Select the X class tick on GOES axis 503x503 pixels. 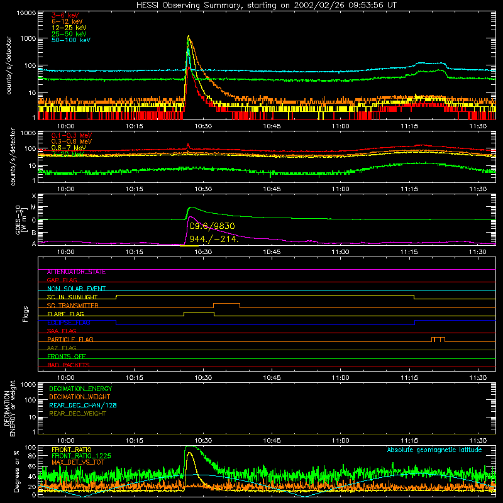34,196
